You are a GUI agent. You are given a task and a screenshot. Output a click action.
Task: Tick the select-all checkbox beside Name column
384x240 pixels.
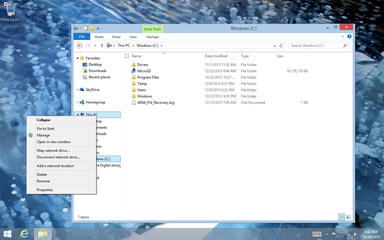pyautogui.click(x=127, y=56)
